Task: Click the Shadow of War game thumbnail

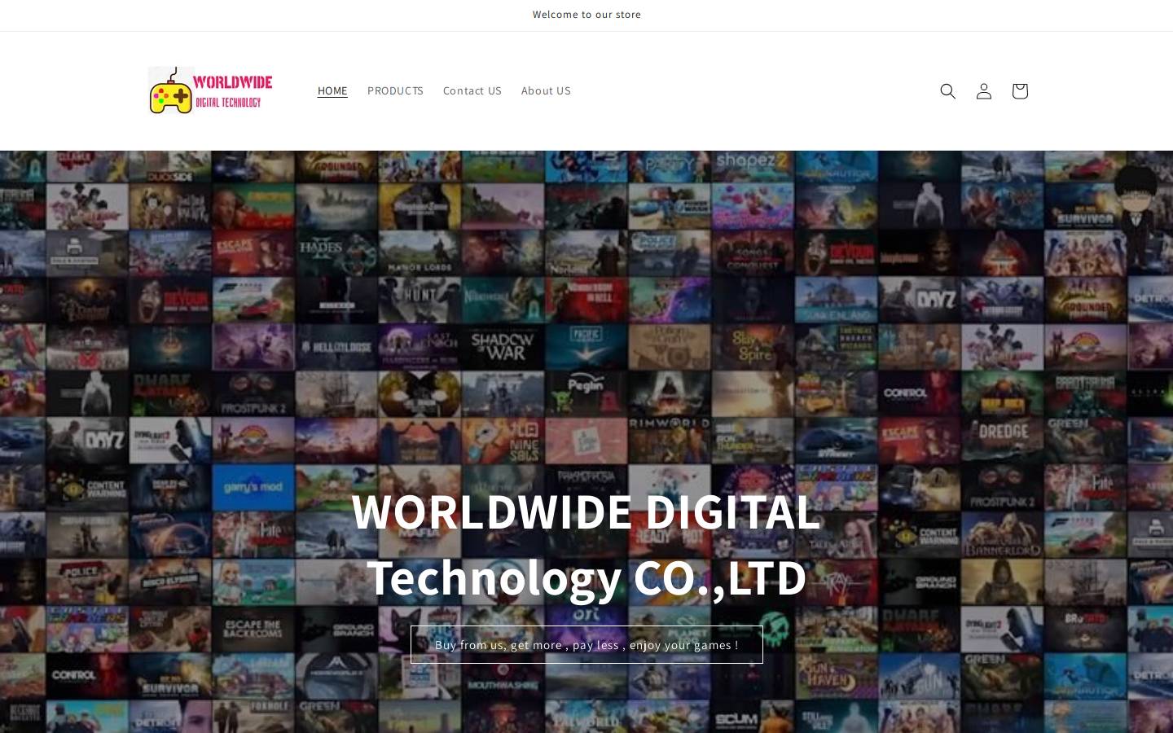Action: [503, 345]
